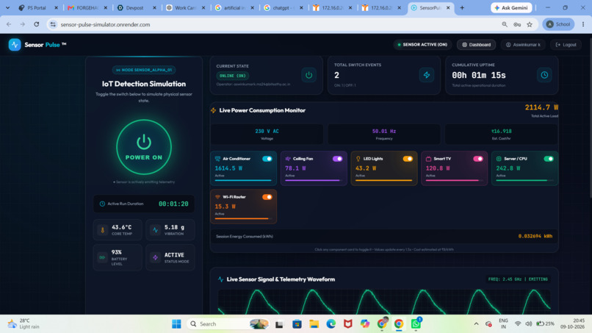Open the browser zoom magnifier icon

click(x=505, y=24)
